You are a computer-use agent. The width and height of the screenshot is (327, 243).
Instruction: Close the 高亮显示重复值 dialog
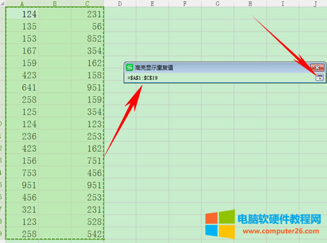[317, 67]
